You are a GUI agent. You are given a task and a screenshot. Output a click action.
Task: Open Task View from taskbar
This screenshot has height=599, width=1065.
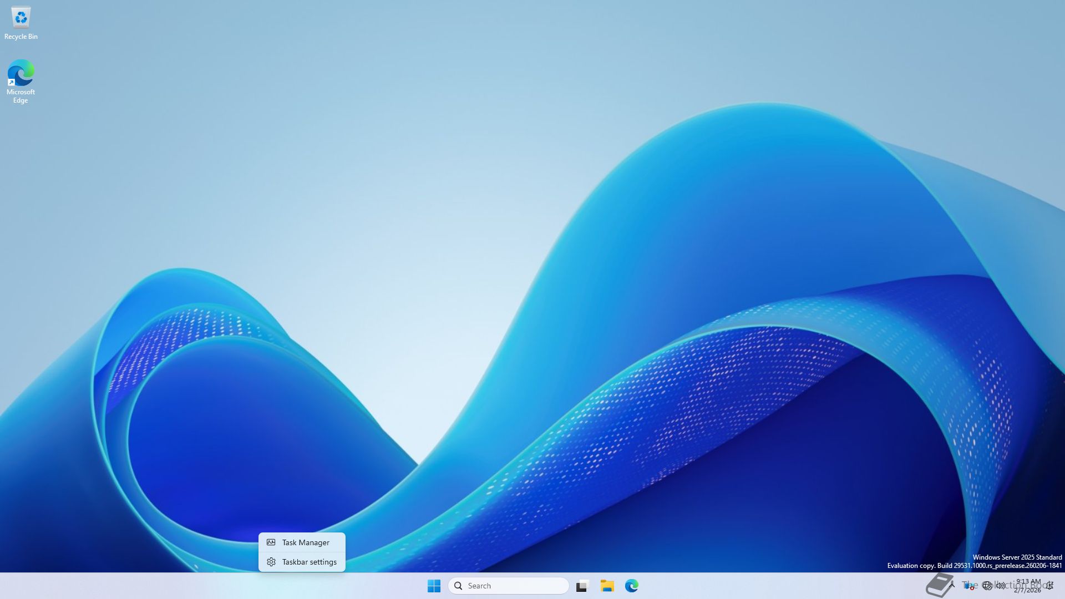[582, 586]
